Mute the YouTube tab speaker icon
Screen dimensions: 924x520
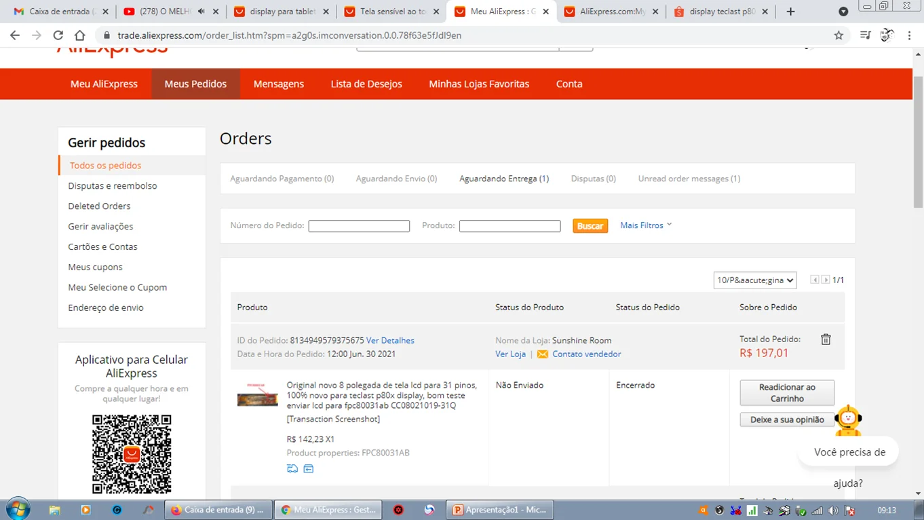pos(201,12)
